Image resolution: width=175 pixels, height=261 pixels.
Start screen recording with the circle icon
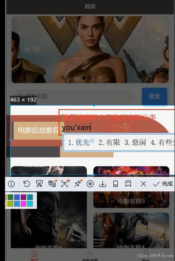[90, 184]
